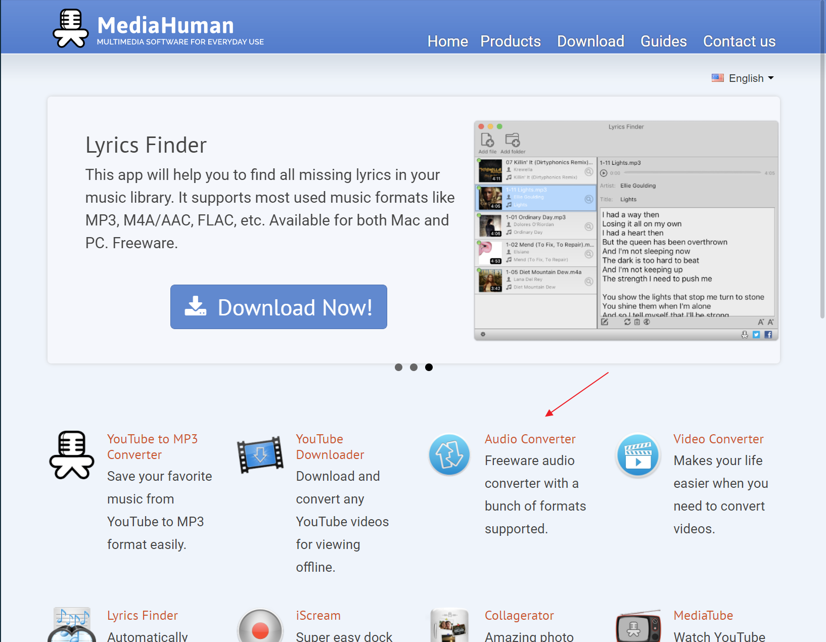
Task: Open the Collagerator product link
Action: [519, 616]
